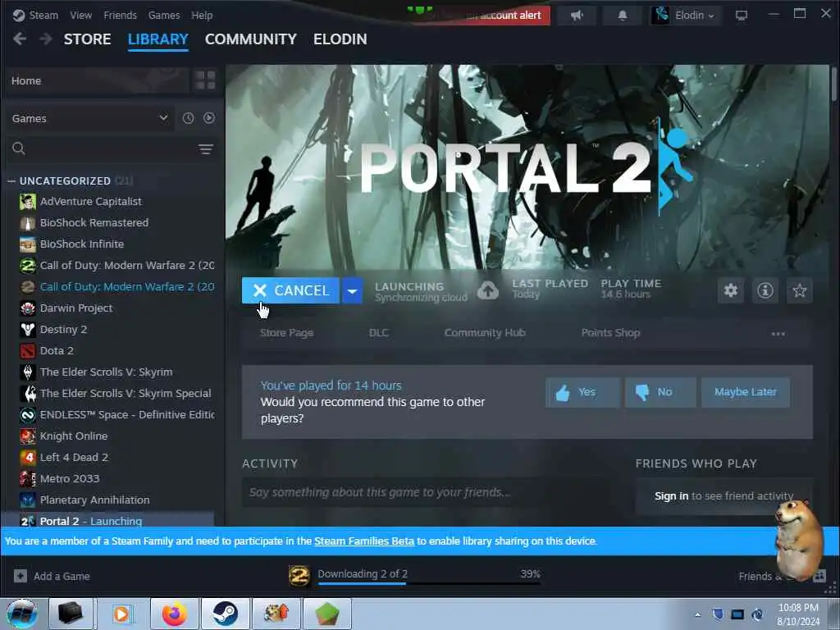Cancel the Portal 2 launch
840x630 pixels.
290,290
